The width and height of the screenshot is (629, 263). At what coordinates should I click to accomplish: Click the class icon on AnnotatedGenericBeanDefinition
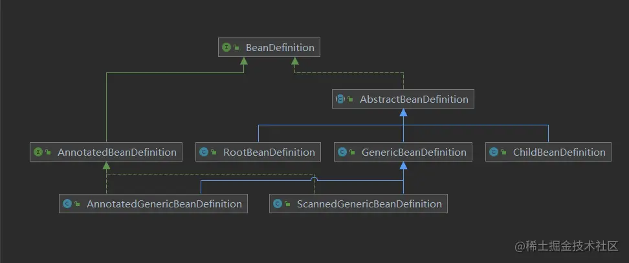tap(67, 204)
